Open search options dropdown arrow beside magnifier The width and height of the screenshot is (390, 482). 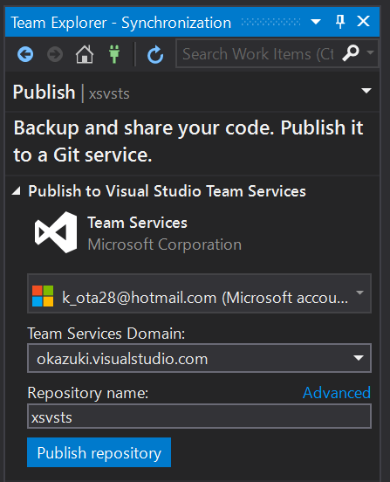(371, 52)
